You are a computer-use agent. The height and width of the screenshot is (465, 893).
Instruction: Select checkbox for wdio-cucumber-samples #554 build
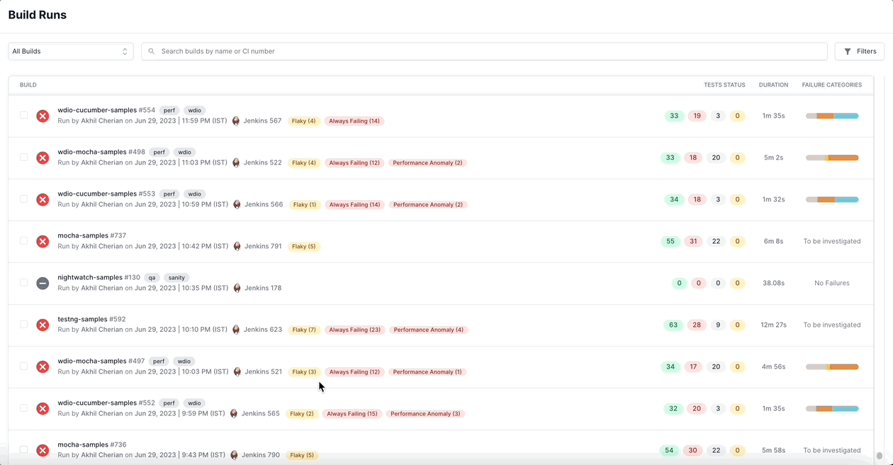[x=23, y=115]
